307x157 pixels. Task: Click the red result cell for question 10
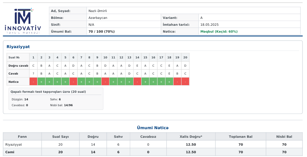coord(105,81)
